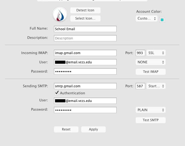Uncheck the Authentication checkbox
The height and width of the screenshot is (146, 185).
(x=57, y=93)
